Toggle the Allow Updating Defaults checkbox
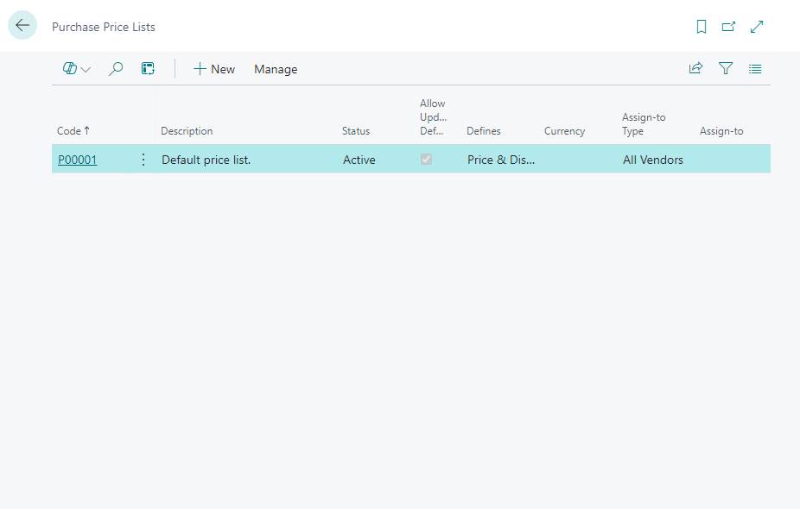Viewport: 800px width, 509px height. (426, 160)
